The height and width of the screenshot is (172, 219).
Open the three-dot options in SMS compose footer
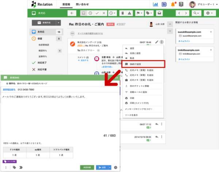coord(6,167)
